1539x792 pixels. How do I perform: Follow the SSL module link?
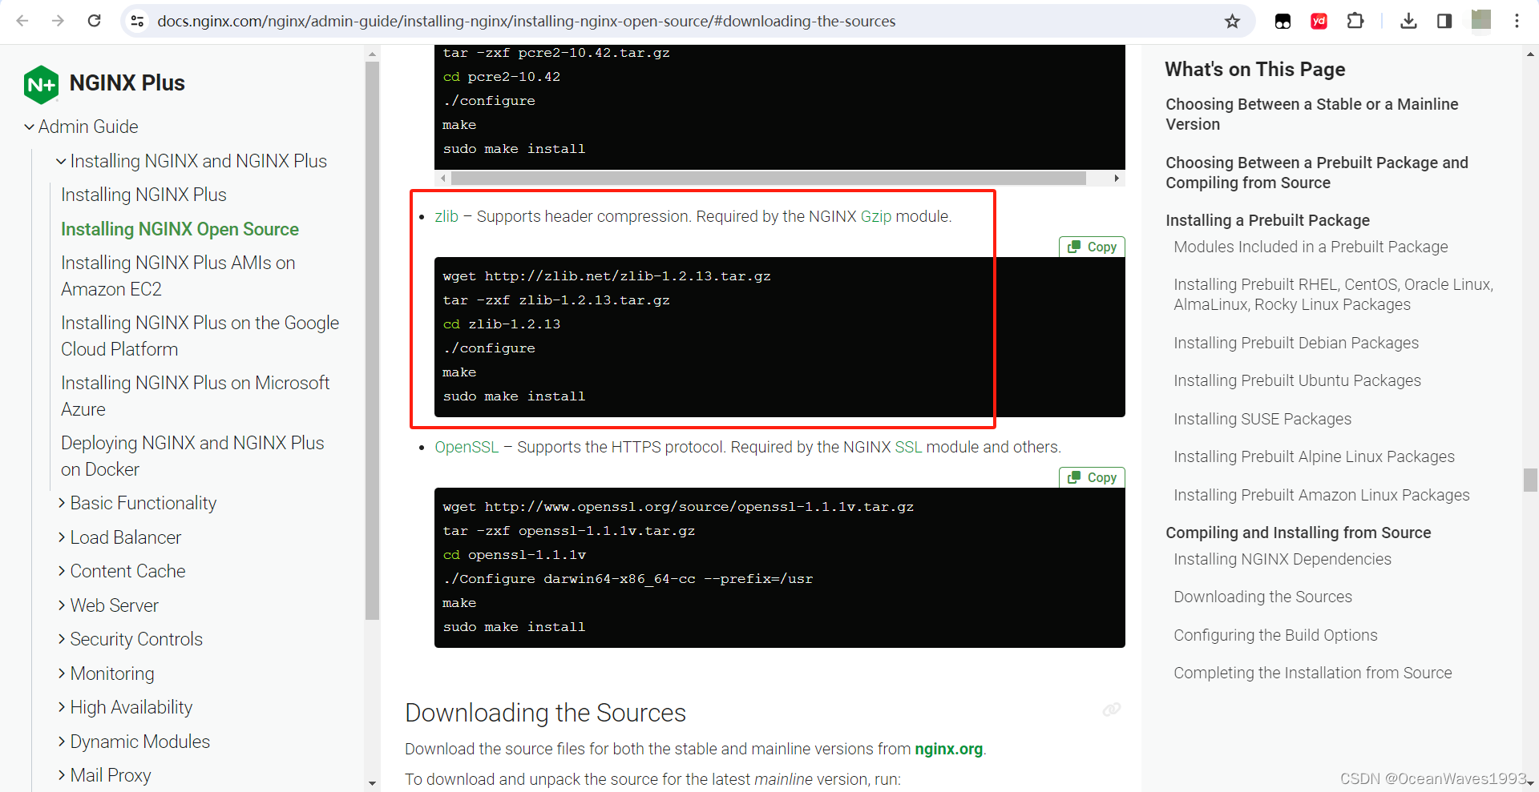(908, 447)
